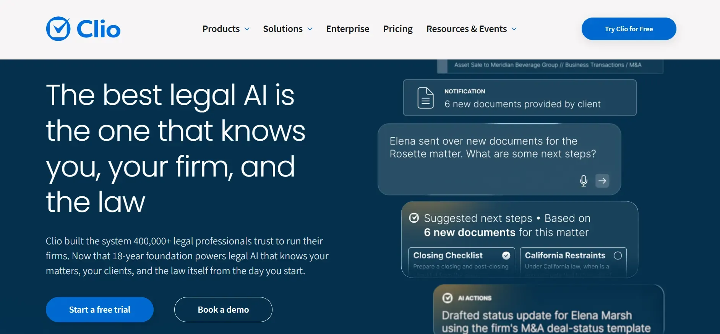Submit the prompt with the arrow icon
This screenshot has height=334, width=720.
pyautogui.click(x=602, y=181)
